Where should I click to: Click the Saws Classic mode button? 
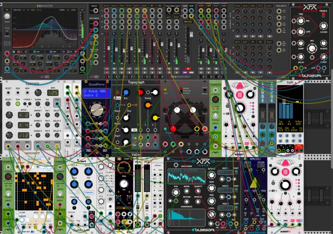pyautogui.click(x=89, y=192)
